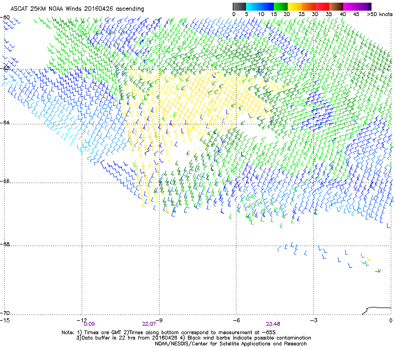Viewport: 395px width, 347px height.
Task: Click the longitude label '-12'
Action: [x=81, y=320]
